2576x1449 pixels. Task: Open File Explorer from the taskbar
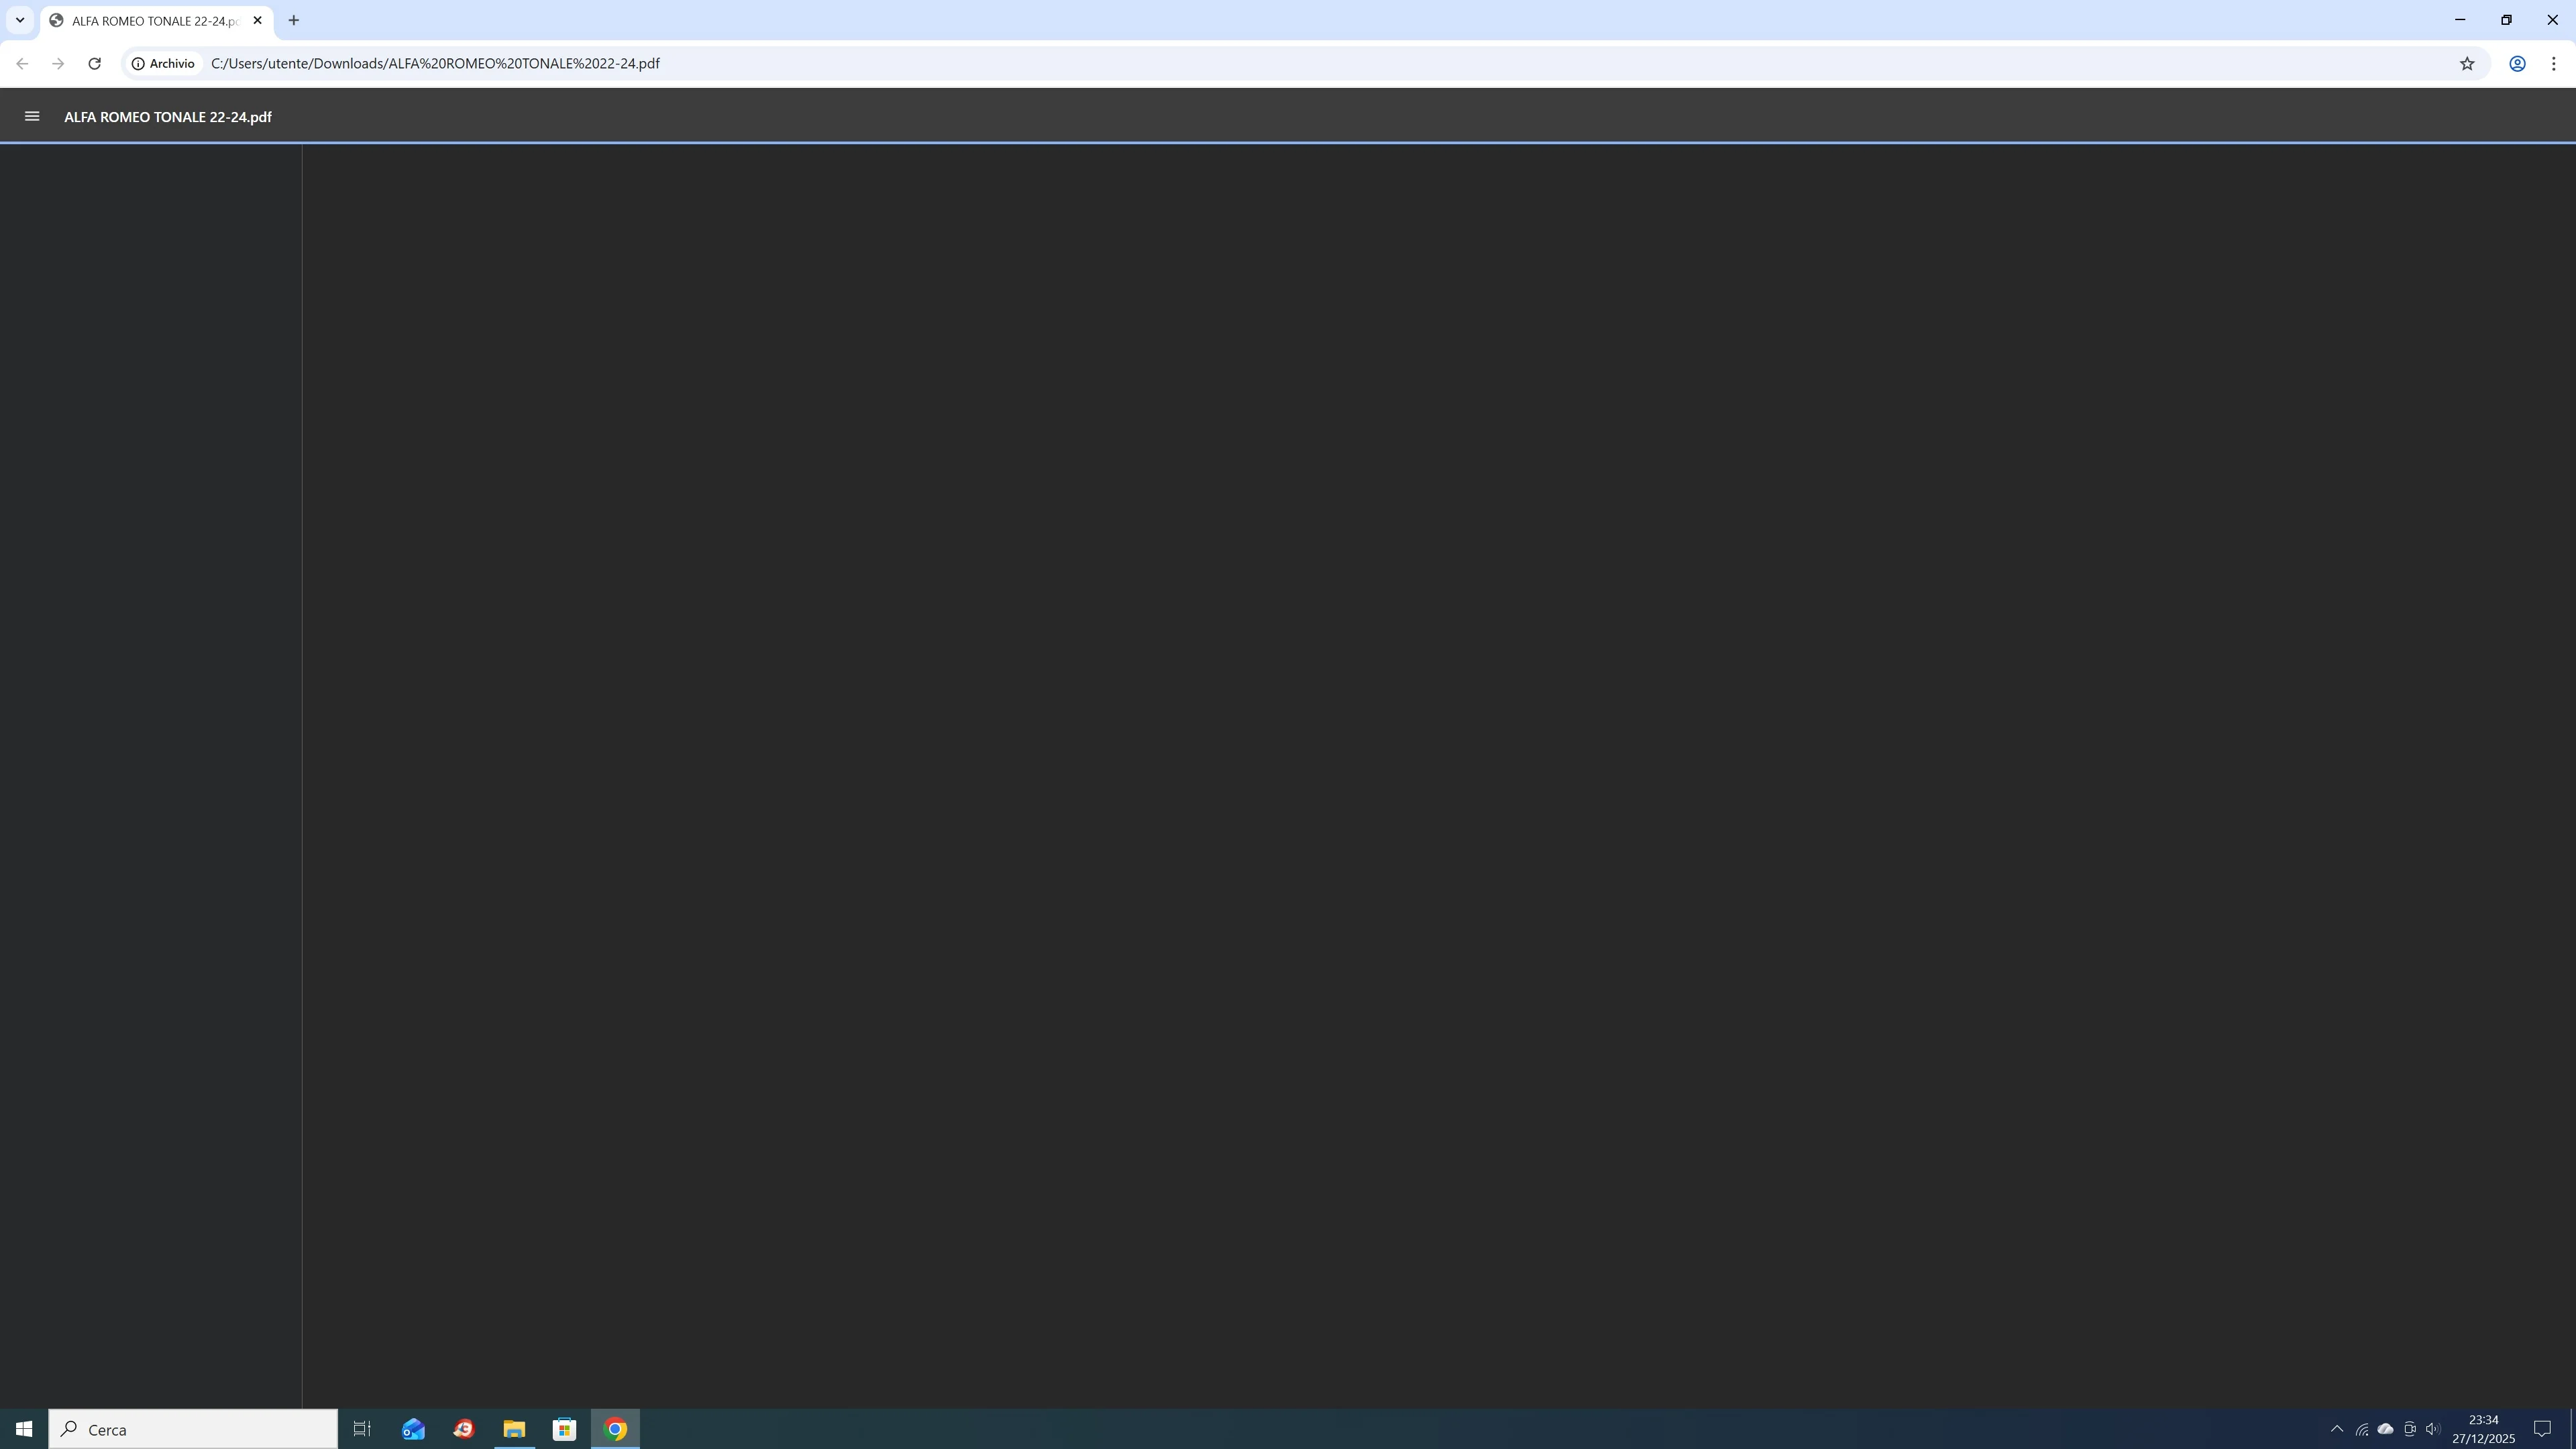[514, 1429]
